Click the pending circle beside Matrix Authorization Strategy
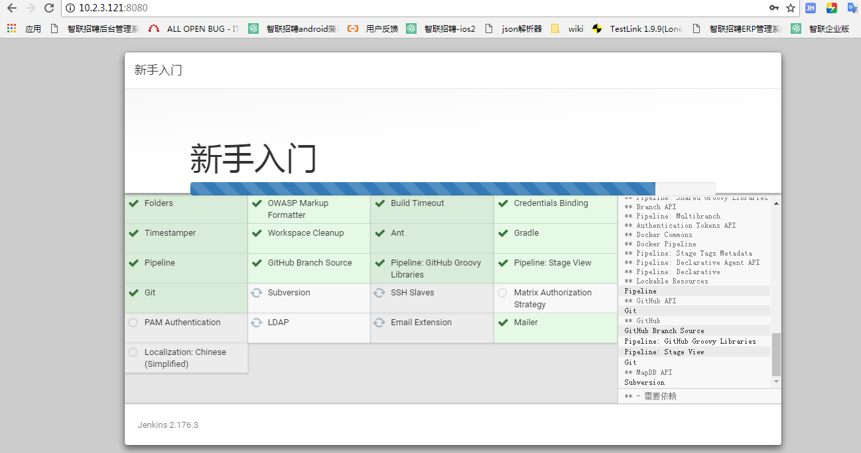The width and height of the screenshot is (861, 453). (x=502, y=293)
